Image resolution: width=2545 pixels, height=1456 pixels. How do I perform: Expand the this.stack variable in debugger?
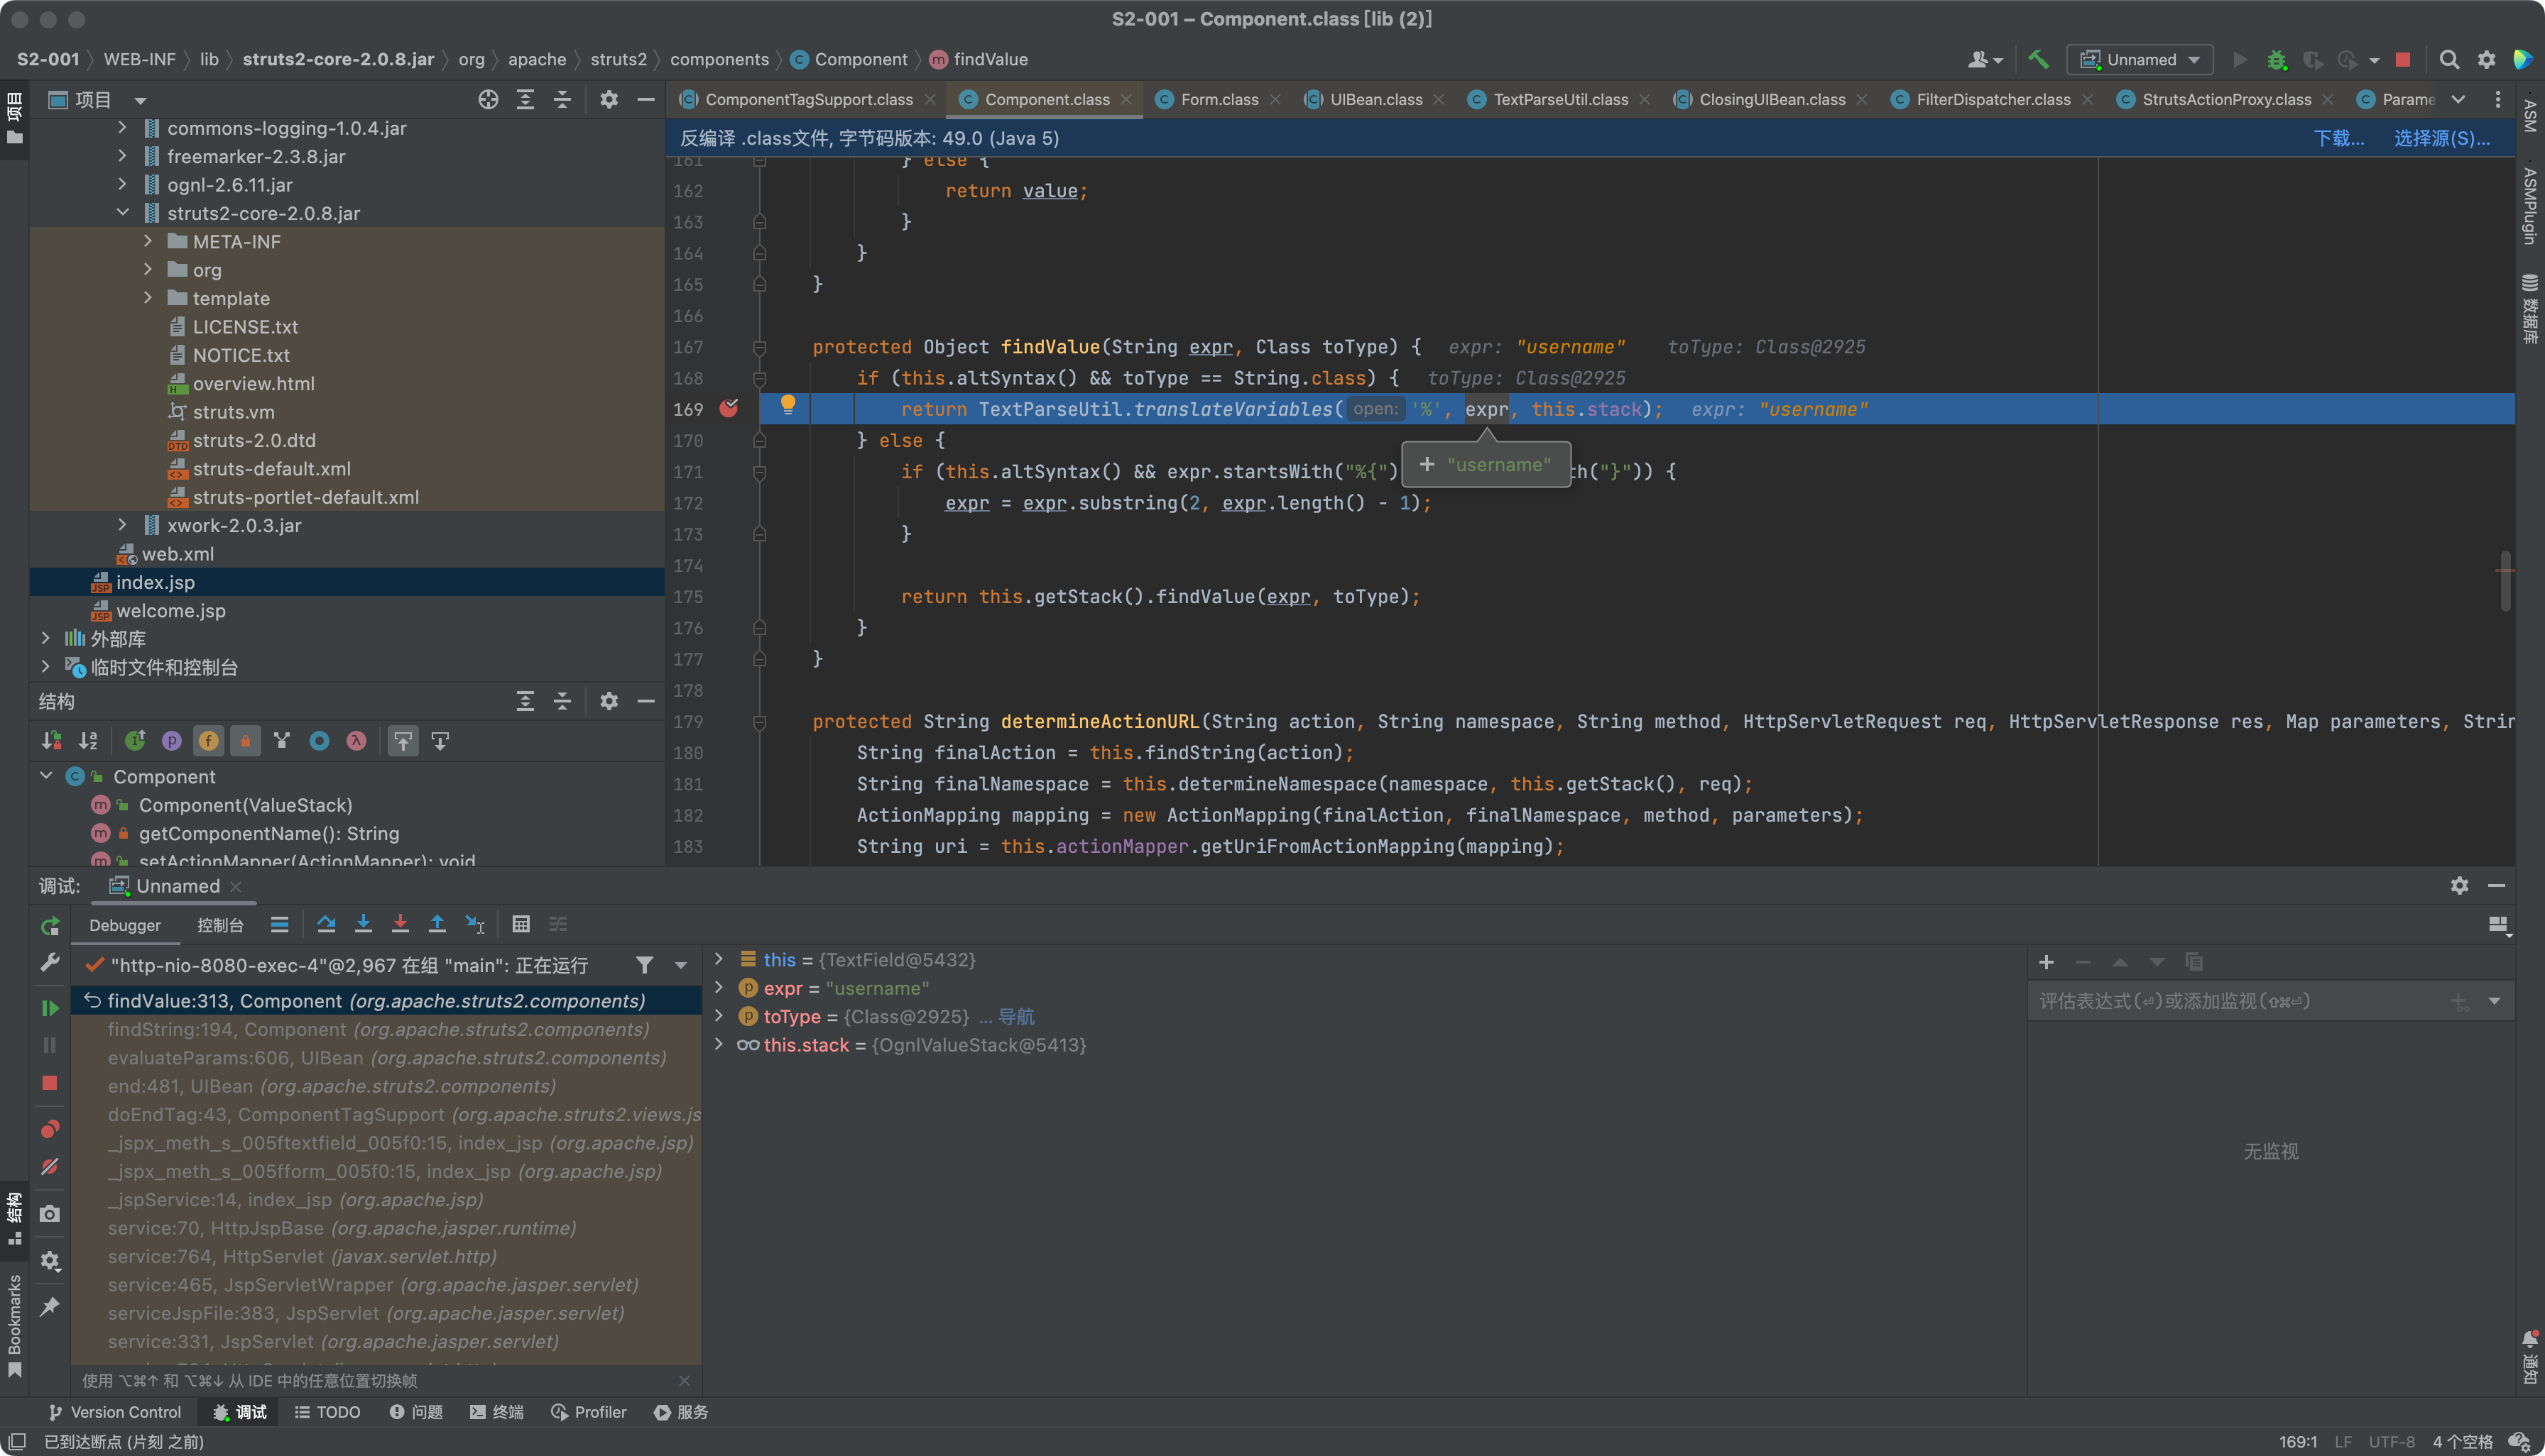720,1044
